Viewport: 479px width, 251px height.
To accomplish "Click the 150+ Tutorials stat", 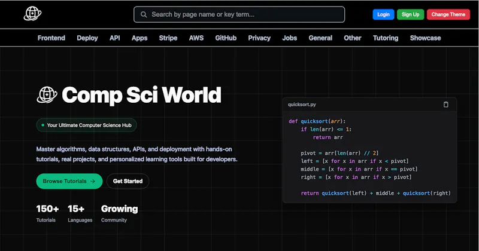I will 47,213.
